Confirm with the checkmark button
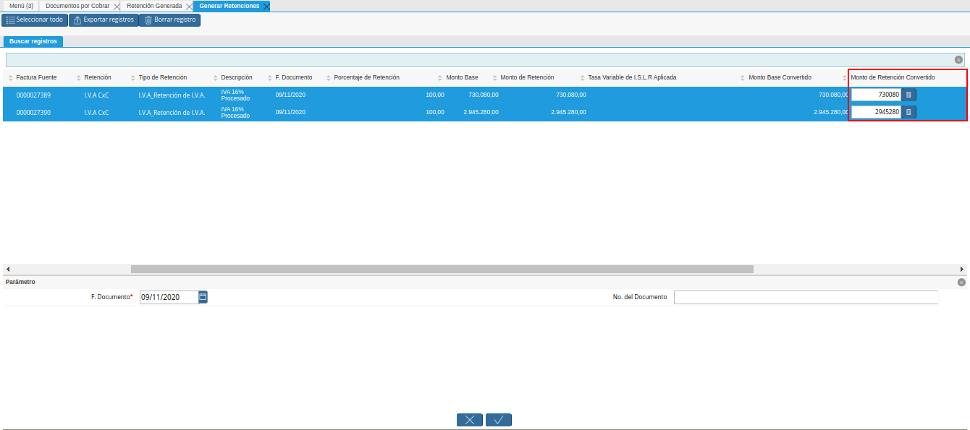 coord(499,420)
